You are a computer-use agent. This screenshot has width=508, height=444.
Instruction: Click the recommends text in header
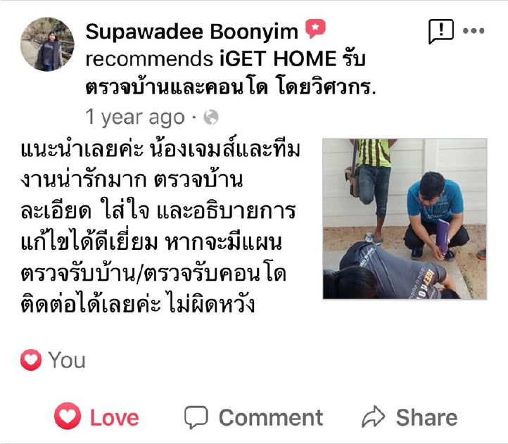tap(149, 59)
